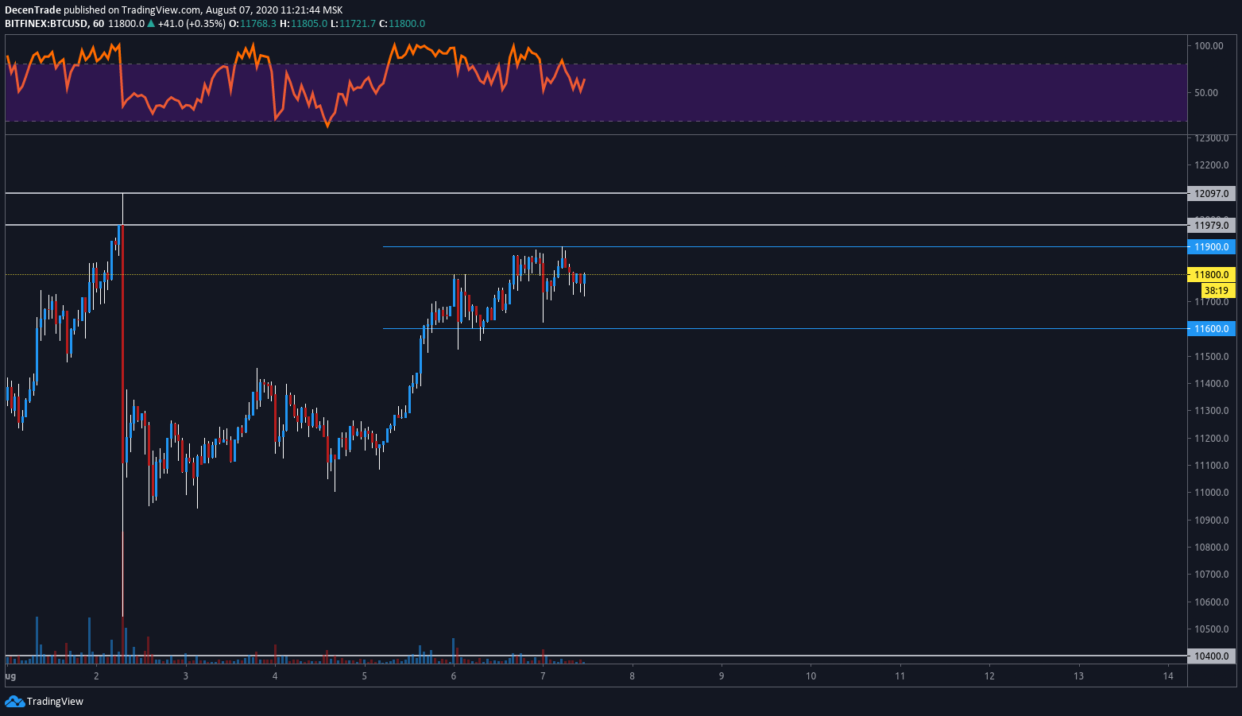
Task: Select the BITFINEX:BTCUSD symbol legend
Action: point(48,23)
